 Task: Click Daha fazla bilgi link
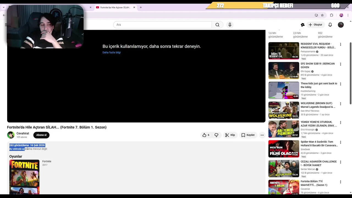tap(111, 53)
